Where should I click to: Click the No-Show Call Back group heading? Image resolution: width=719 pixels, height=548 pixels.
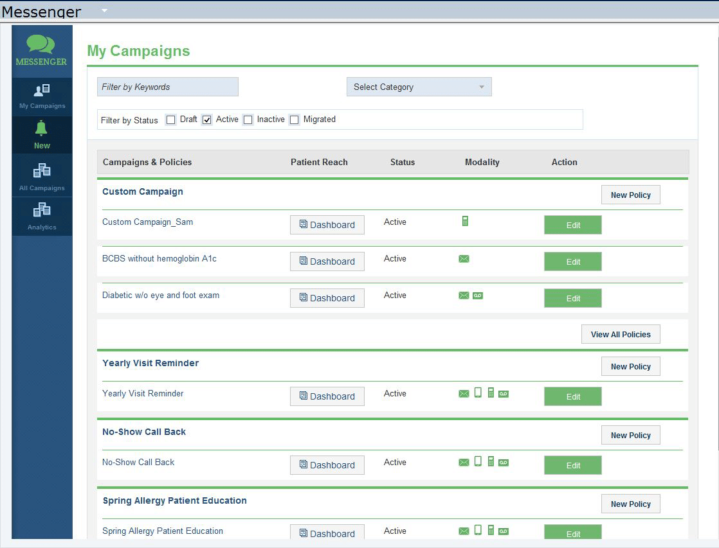[144, 432]
